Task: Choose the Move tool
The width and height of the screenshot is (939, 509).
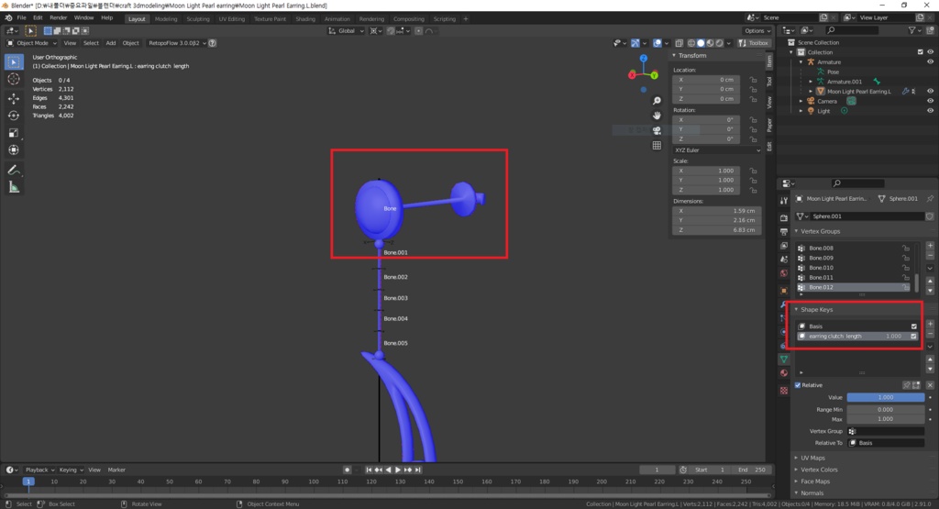Action: pos(14,98)
